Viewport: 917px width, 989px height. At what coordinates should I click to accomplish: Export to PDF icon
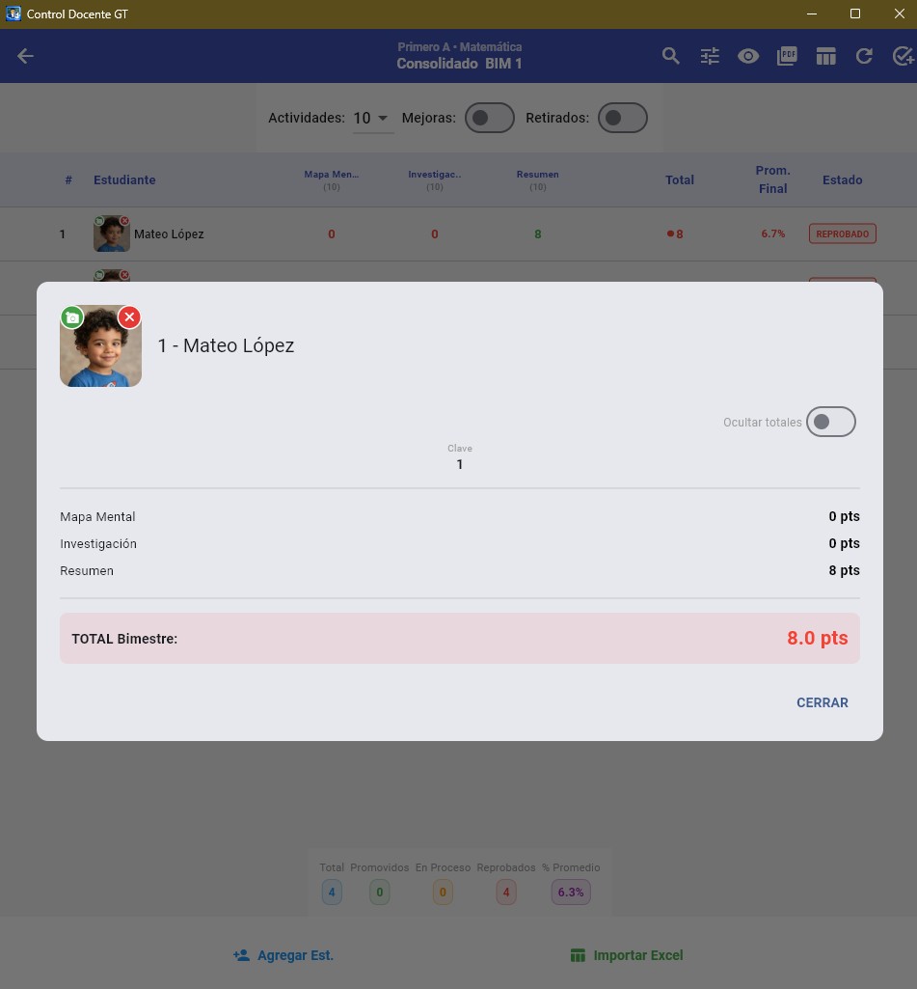[787, 56]
